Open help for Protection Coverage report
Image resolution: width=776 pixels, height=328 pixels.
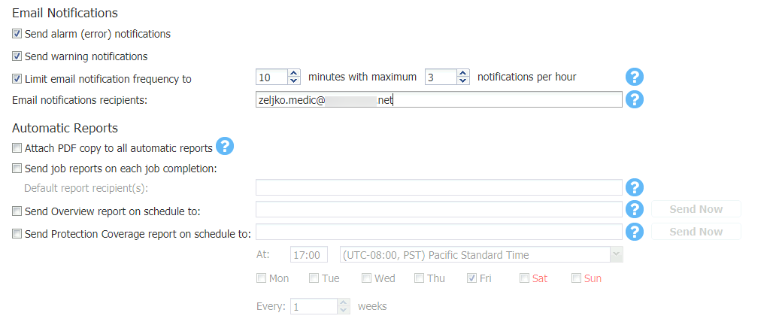(x=635, y=232)
